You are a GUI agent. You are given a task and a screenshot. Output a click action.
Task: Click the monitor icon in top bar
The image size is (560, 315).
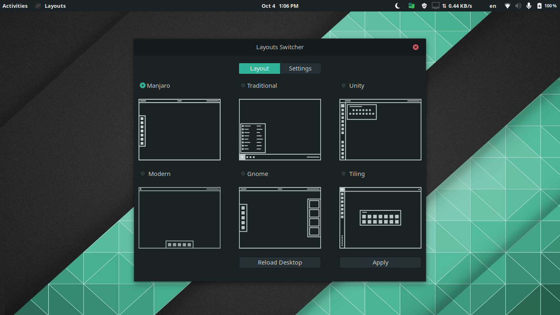point(436,6)
